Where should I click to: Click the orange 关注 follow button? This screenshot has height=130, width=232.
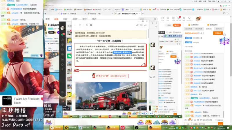click(177, 25)
